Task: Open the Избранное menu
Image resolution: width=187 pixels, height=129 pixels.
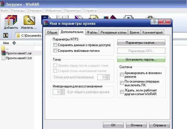Action: point(53,11)
